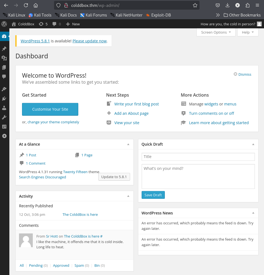This screenshot has width=264, height=275.
Task: Open the Tools wrench sidebar icon
Action: coord(4,117)
